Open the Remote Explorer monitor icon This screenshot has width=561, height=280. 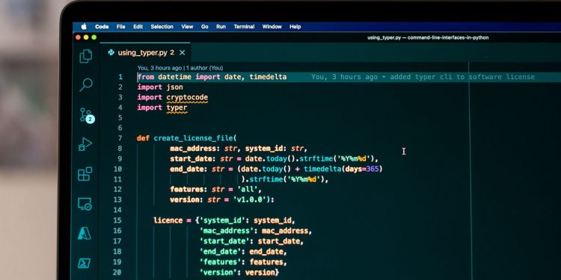(85, 204)
